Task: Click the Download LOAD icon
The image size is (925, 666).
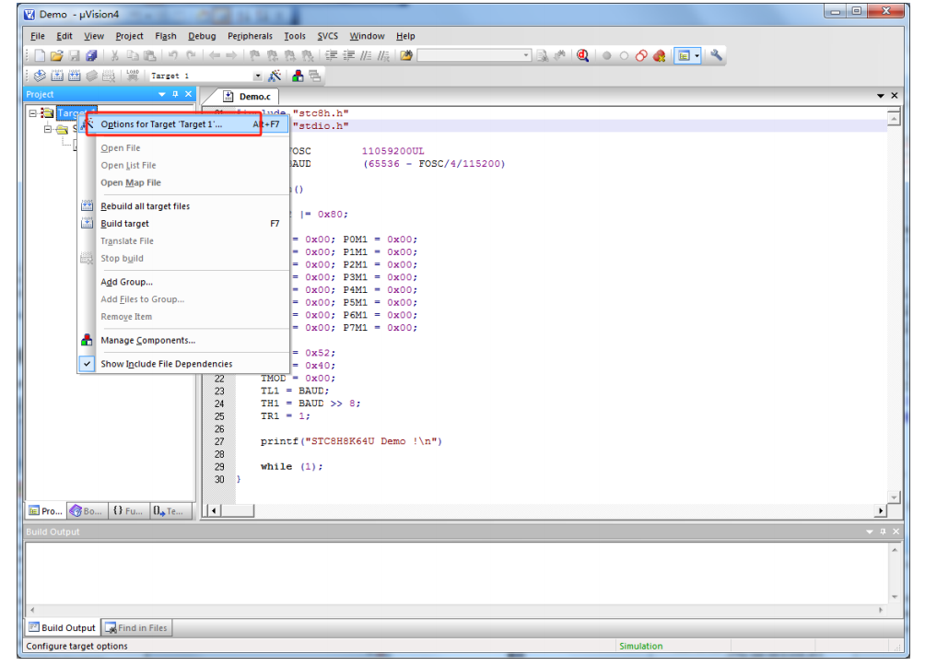Action: point(133,76)
